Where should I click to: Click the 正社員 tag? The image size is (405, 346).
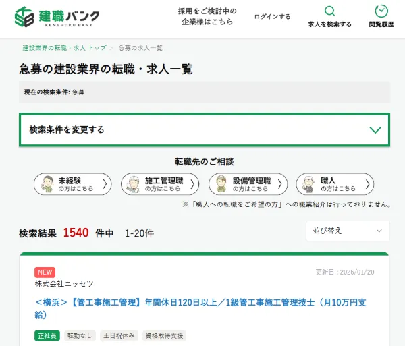[47, 336]
